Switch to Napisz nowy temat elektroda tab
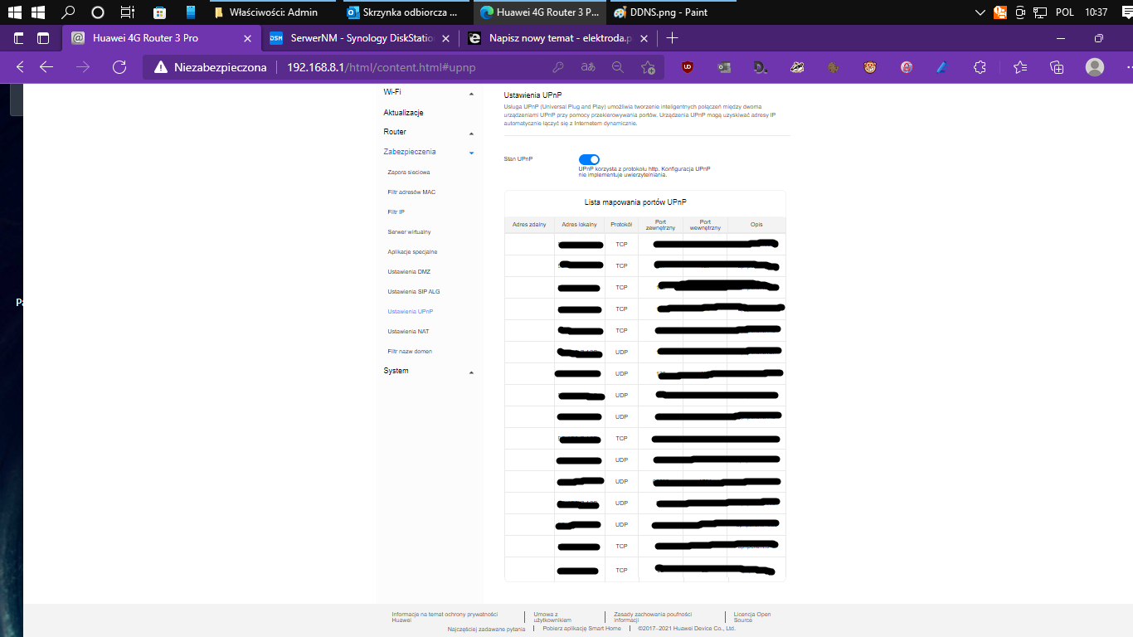 click(560, 38)
